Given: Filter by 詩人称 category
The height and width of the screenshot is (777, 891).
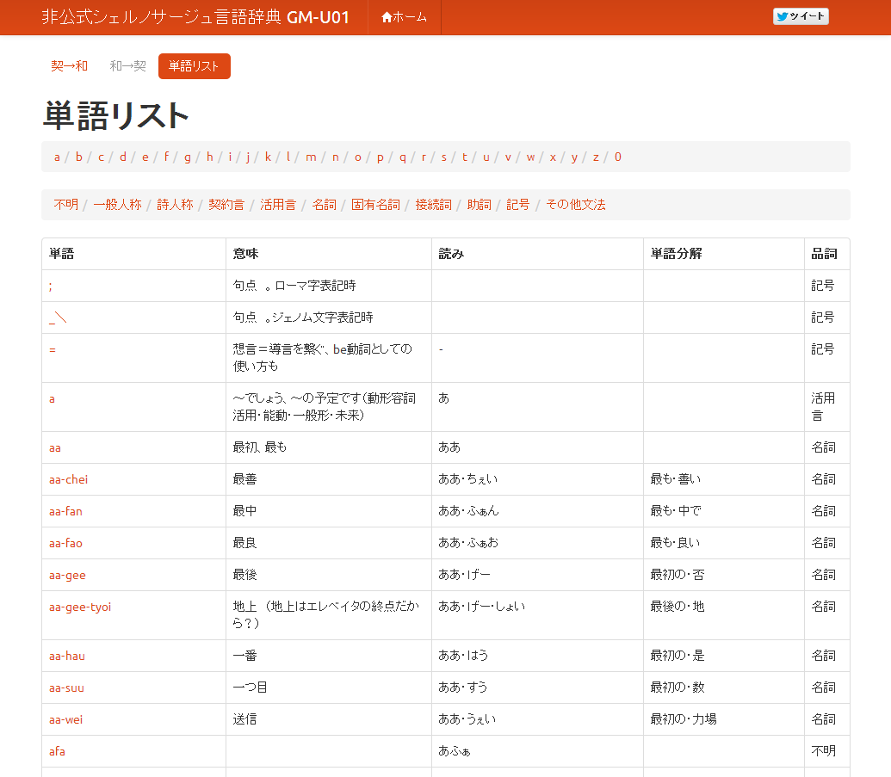Looking at the screenshot, I should [x=175, y=205].
